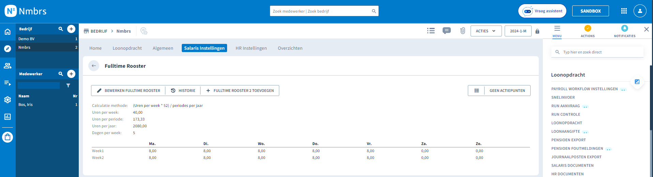
Task: Add a new Bedrijf with plus button
Action: [x=71, y=29]
